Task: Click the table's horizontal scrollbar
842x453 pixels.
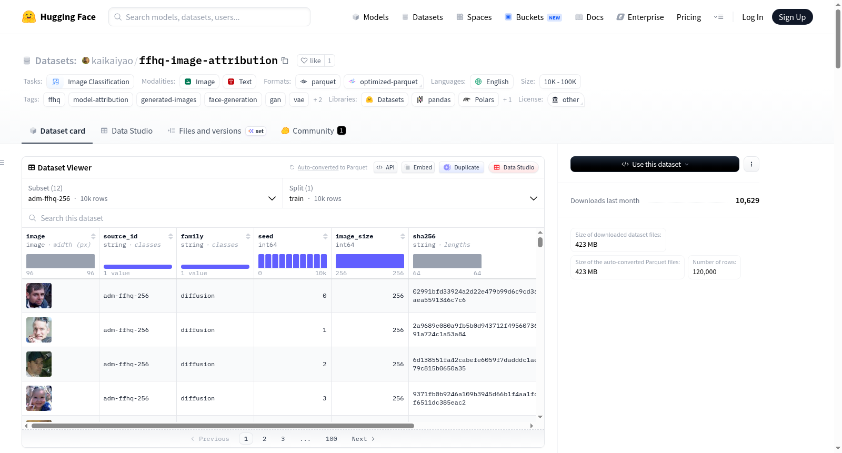Action: click(x=223, y=426)
